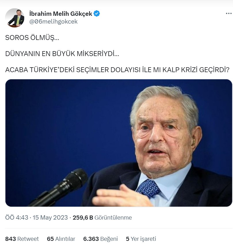Image resolution: width=233 pixels, height=244 pixels.
Task: Click the blue verified checkmark badge
Action: 97,14
